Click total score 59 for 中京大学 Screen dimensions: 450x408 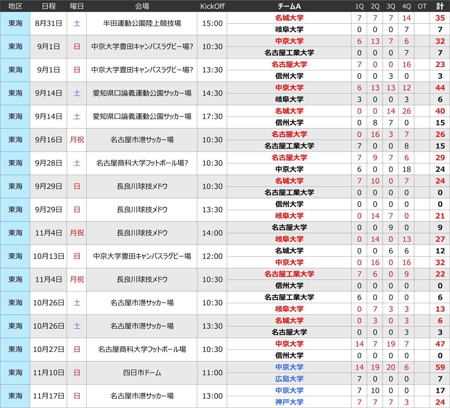coord(440,367)
